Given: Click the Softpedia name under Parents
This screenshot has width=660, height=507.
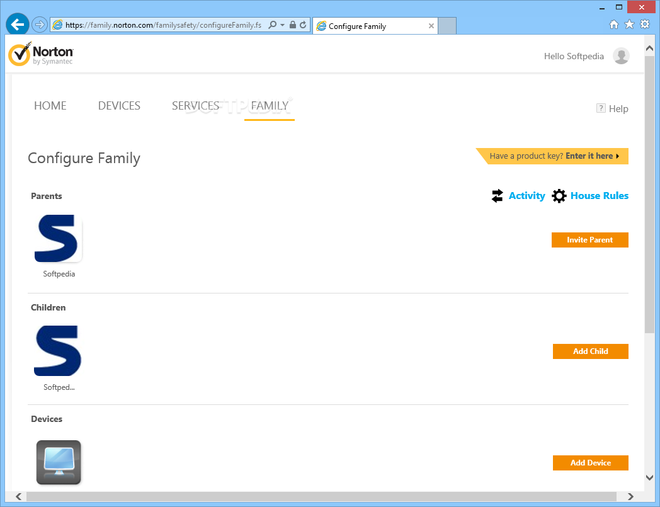Looking at the screenshot, I should tap(59, 274).
